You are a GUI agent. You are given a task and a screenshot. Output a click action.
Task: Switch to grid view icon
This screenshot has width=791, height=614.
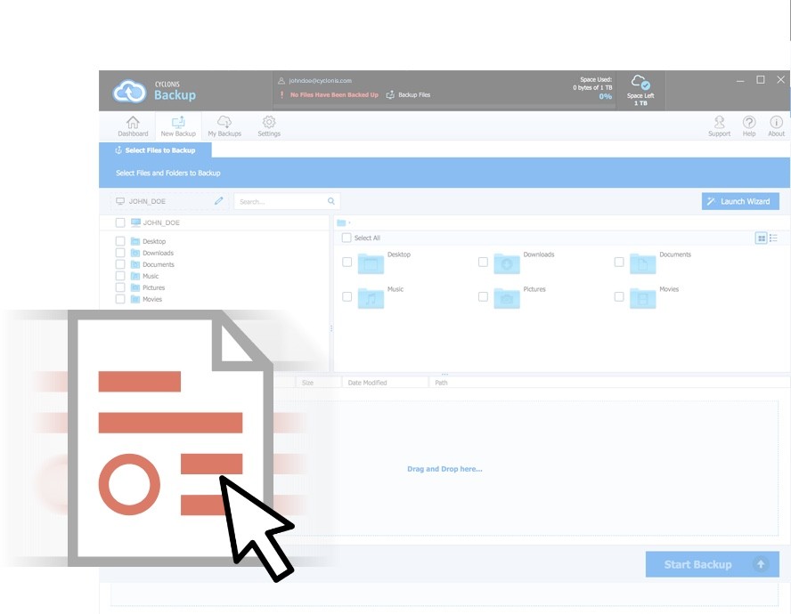[761, 238]
